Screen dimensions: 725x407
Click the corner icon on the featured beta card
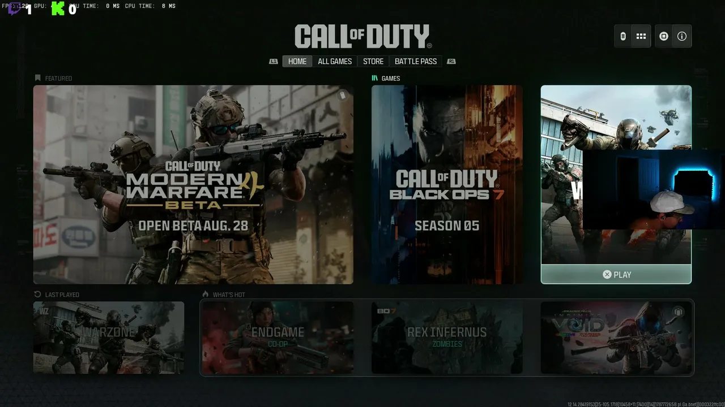pyautogui.click(x=343, y=96)
